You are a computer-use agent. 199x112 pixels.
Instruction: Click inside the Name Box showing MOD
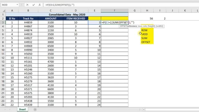9,5
